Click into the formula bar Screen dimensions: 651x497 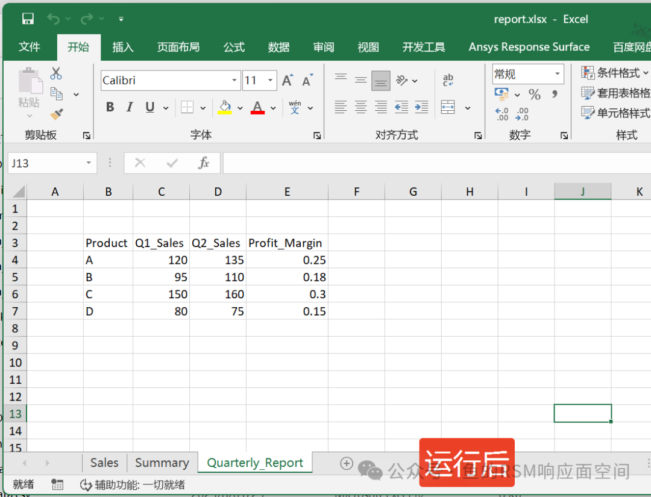437,163
